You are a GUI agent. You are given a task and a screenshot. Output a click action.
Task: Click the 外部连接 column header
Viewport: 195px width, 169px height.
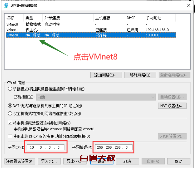tap(68, 18)
